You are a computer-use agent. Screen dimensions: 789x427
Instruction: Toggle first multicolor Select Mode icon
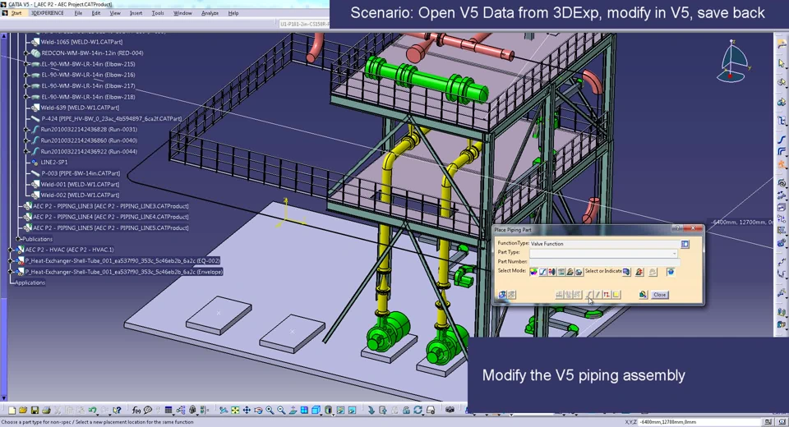tap(533, 272)
